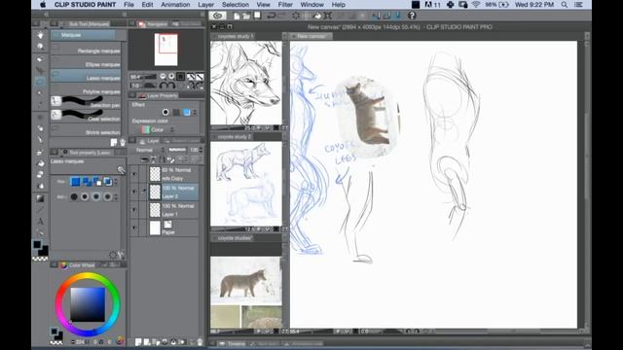Screen dimensions: 623x350
Task: Click the Save icon in the command bar
Action: [257, 16]
